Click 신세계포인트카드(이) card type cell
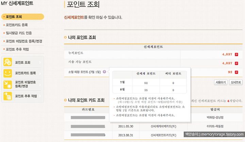The width and height of the screenshot is (245, 142). (x=163, y=135)
